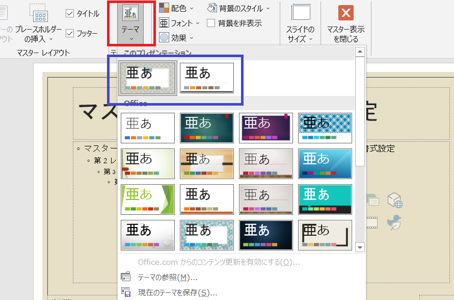This screenshot has height=300, width=454.
Task: Open the 配色 color palette
Action: (163, 8)
